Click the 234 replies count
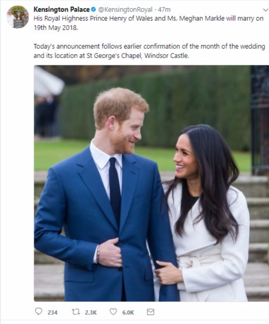This screenshot has height=324, width=269. click(x=52, y=313)
